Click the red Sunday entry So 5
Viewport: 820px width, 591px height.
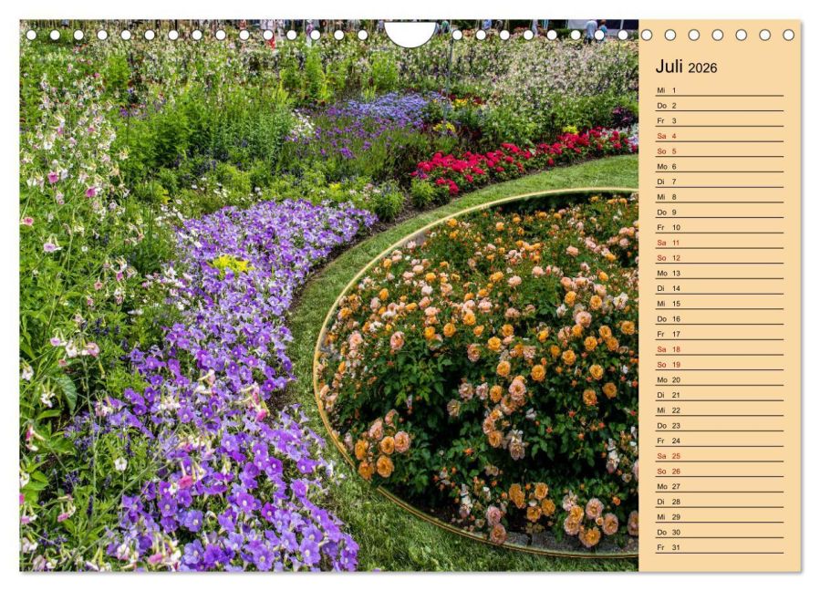(664, 152)
